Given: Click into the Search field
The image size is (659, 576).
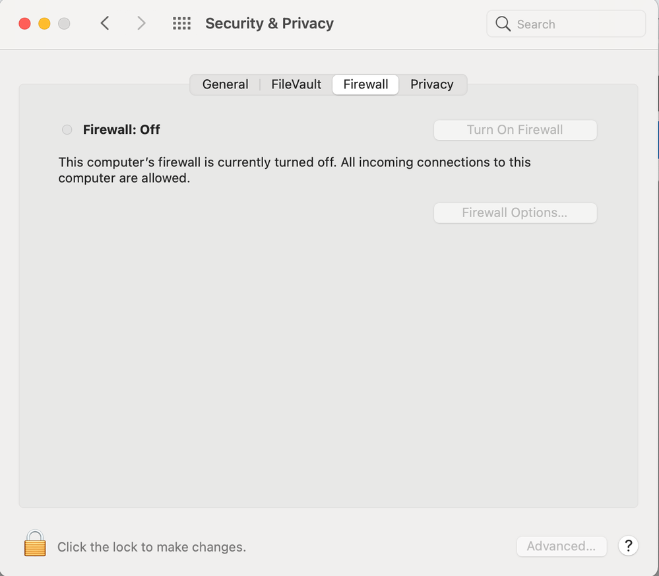Looking at the screenshot, I should tap(574, 24).
